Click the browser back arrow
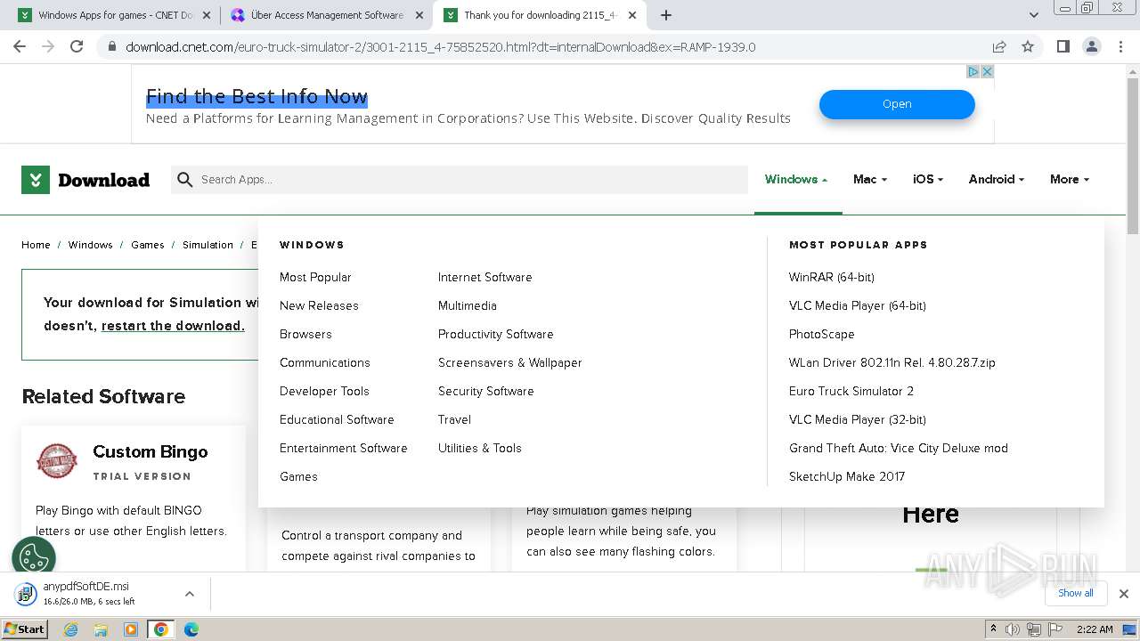This screenshot has height=641, width=1140. pyautogui.click(x=20, y=46)
